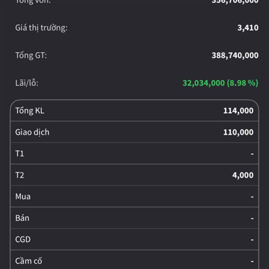Select the total value 388,740,000
Image resolution: width=269 pixels, height=269 pixels.
pyautogui.click(x=234, y=56)
